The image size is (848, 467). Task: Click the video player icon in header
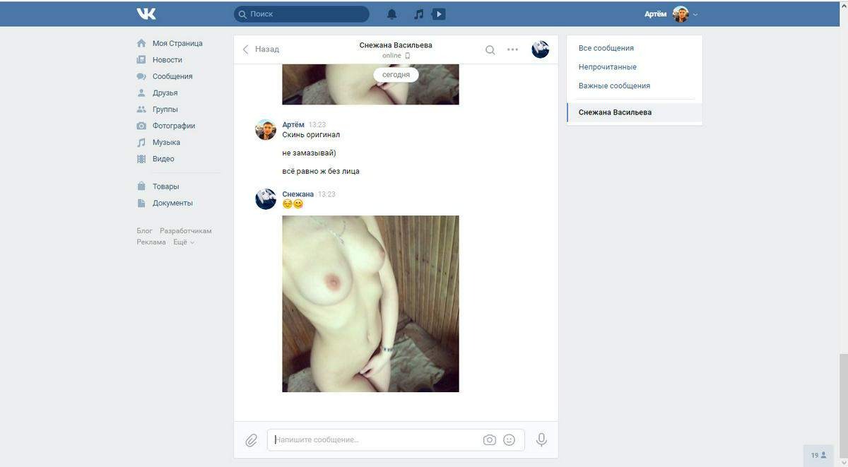[438, 14]
